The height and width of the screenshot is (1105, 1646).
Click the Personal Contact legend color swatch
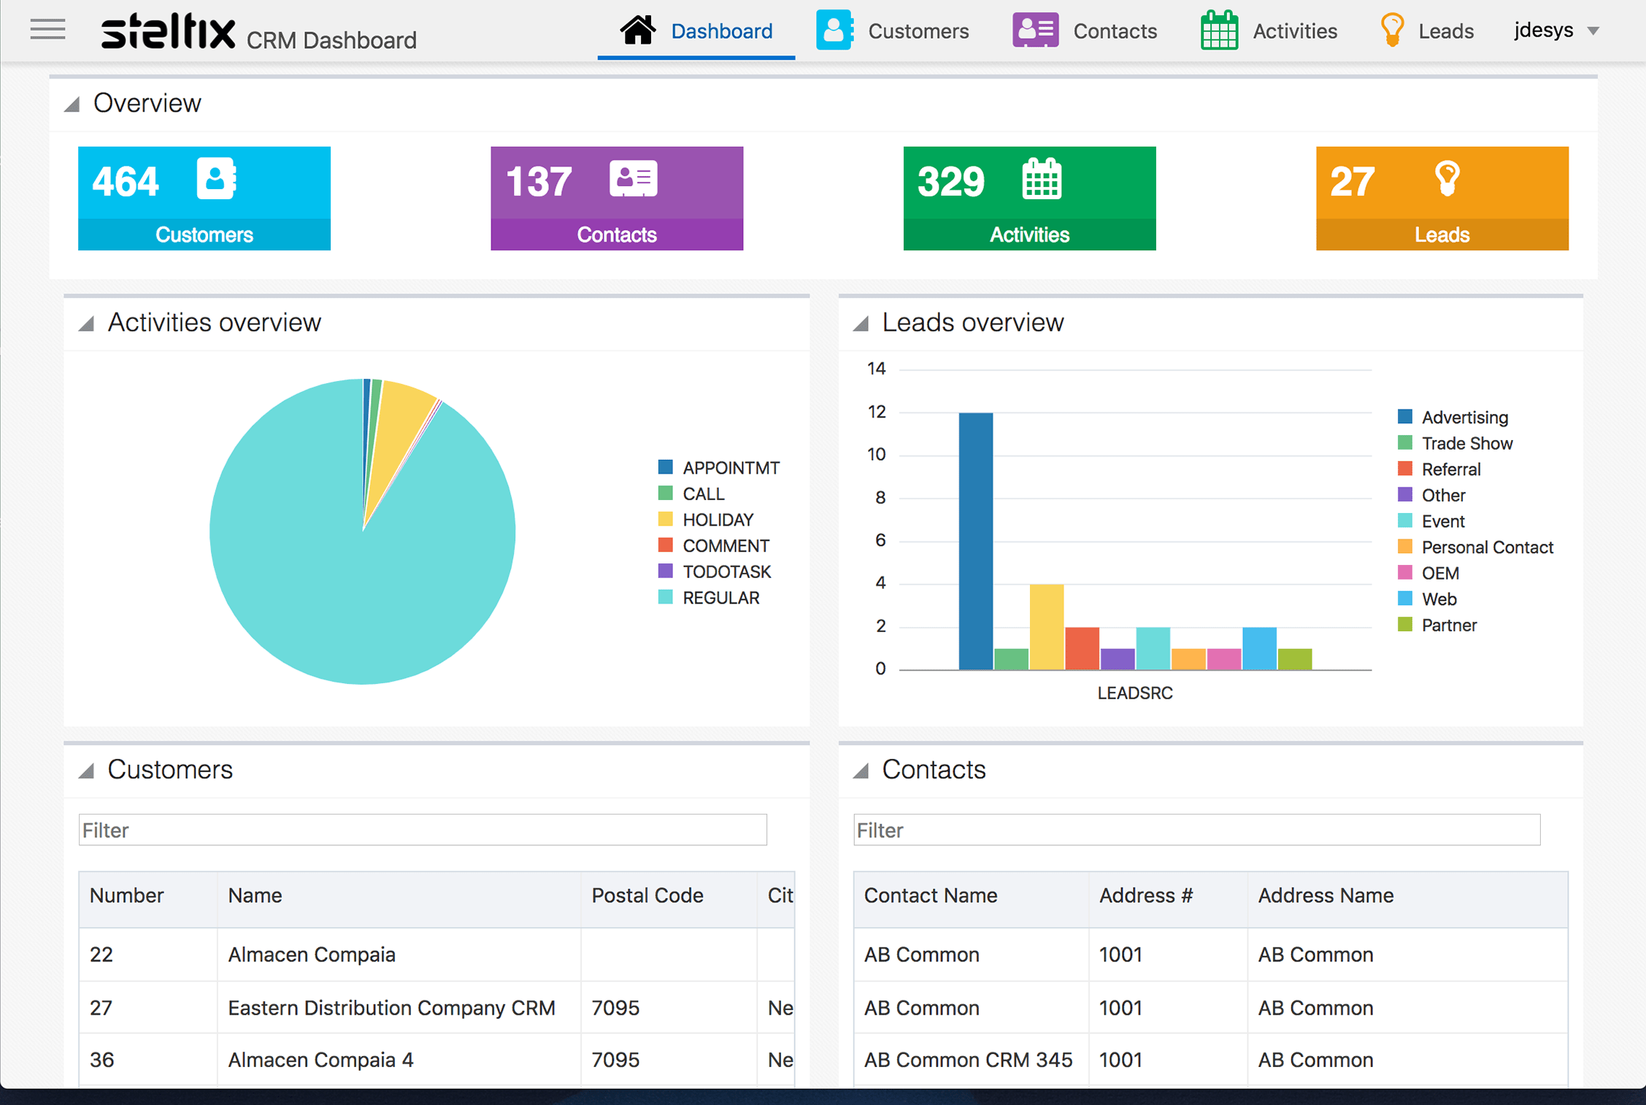click(x=1404, y=547)
